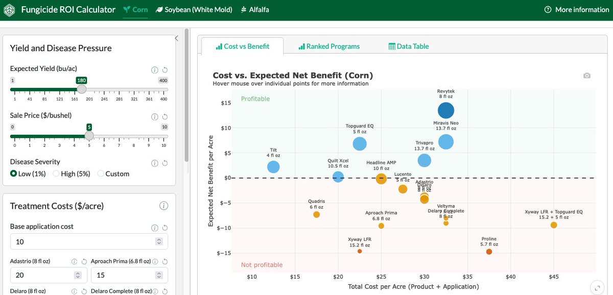This screenshot has height=295, width=613.
Task: Show info for Disease Severity
Action: 154,163
